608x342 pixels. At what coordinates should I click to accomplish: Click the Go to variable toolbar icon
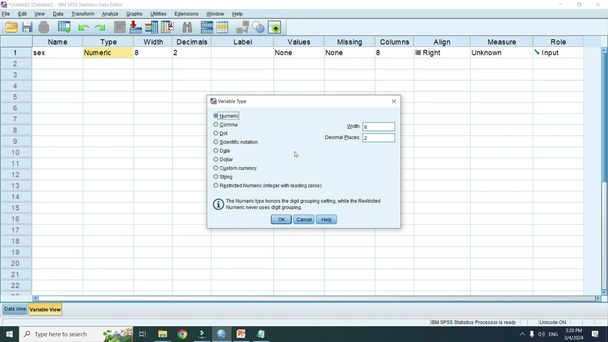(136, 28)
